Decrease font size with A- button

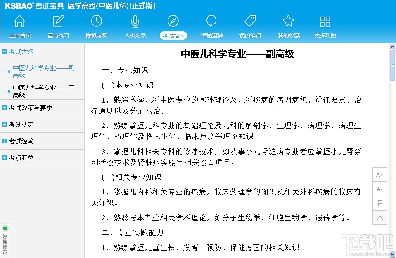point(380,189)
